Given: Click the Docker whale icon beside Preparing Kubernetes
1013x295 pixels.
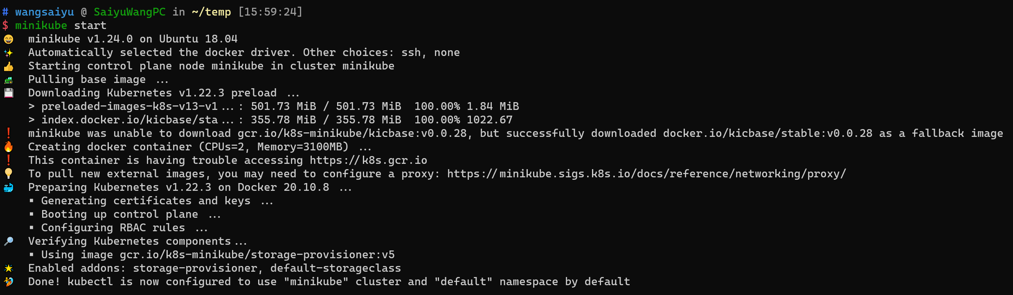Looking at the screenshot, I should [x=9, y=188].
